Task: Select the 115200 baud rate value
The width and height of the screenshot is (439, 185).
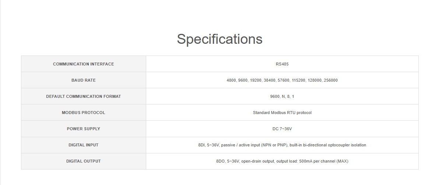Action: coord(298,80)
